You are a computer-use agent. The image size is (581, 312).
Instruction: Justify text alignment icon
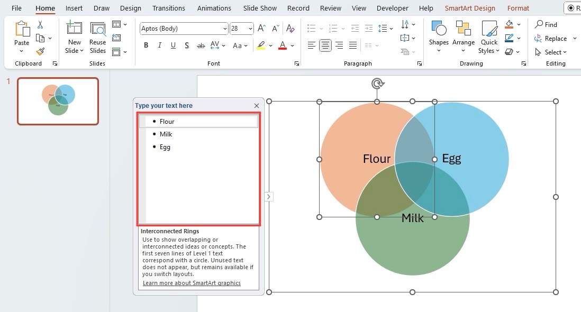[x=353, y=45]
